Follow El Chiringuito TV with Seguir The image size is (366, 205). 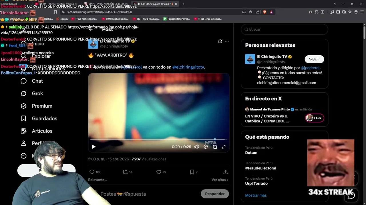point(314,59)
